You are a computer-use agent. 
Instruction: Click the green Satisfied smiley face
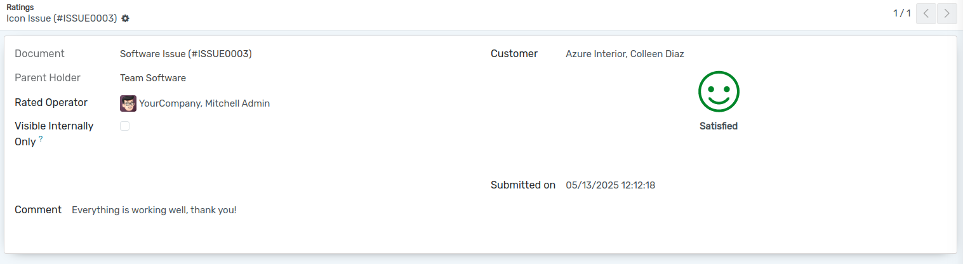(x=719, y=91)
